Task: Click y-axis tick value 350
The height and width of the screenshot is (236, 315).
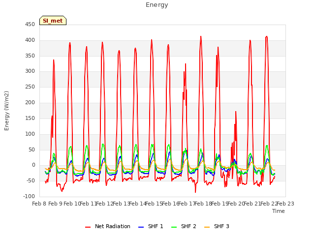Action: [30, 56]
